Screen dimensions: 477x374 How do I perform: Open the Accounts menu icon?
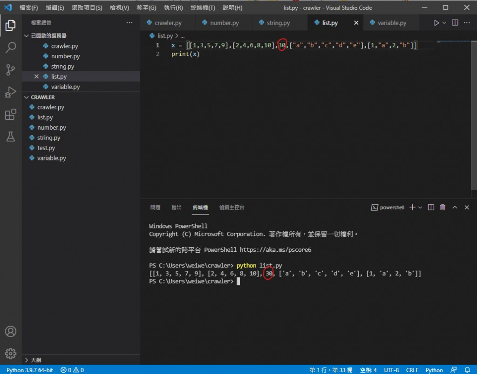(10, 332)
